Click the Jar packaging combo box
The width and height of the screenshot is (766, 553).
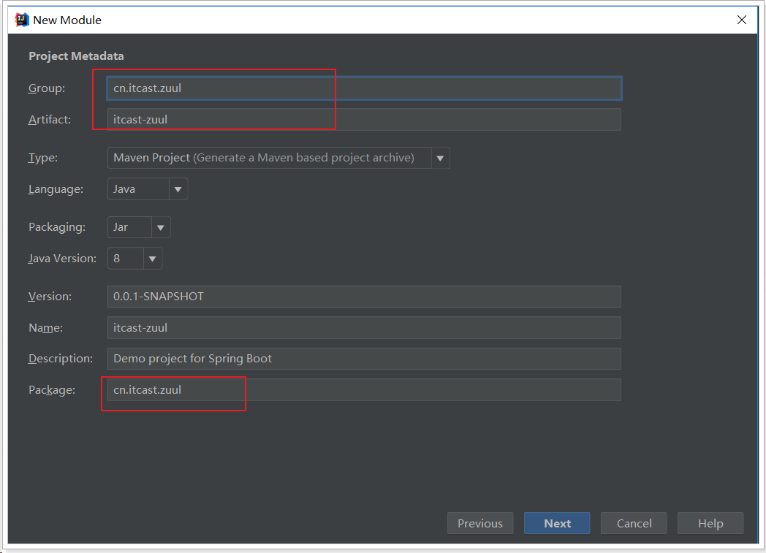(129, 227)
